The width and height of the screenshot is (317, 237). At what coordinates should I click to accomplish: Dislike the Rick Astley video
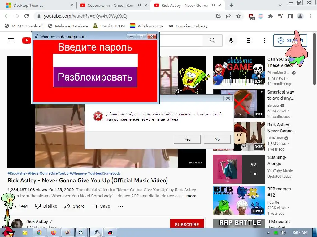pyautogui.click(x=46, y=206)
